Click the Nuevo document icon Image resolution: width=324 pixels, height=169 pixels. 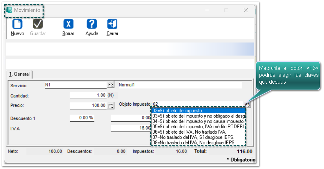point(17,24)
